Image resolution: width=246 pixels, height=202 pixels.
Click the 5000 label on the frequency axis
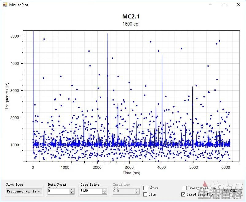15,36
